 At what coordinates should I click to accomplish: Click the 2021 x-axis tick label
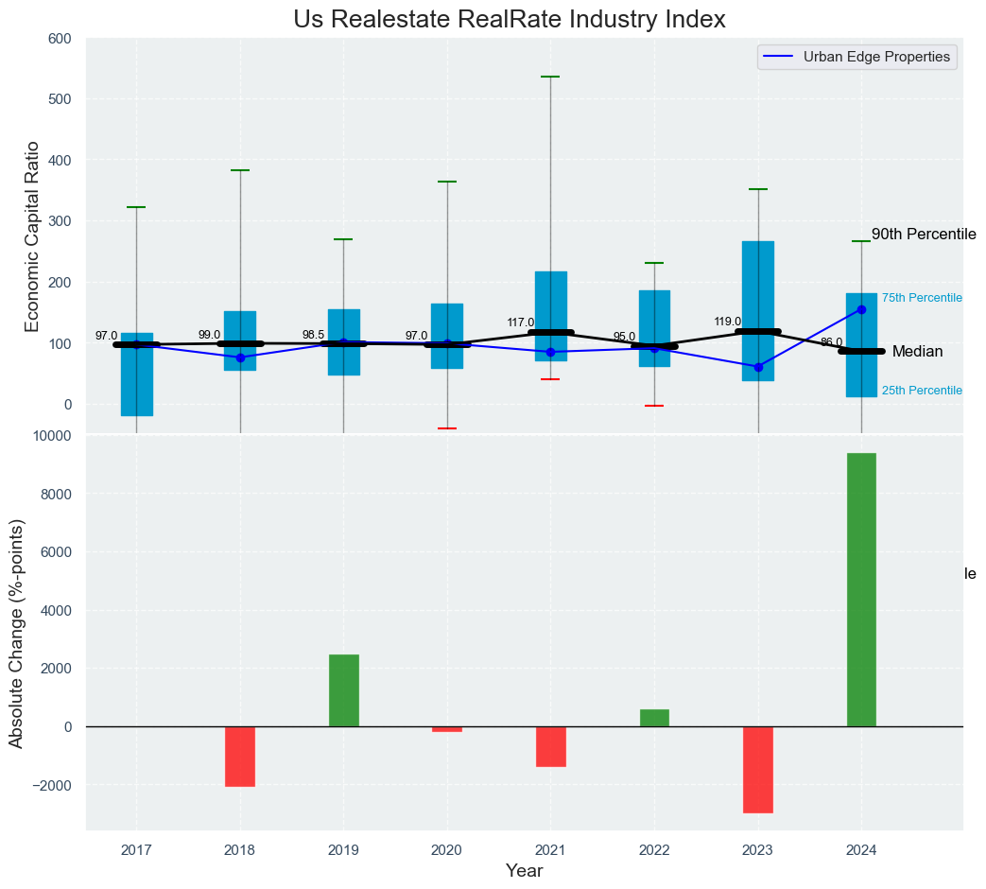(550, 850)
